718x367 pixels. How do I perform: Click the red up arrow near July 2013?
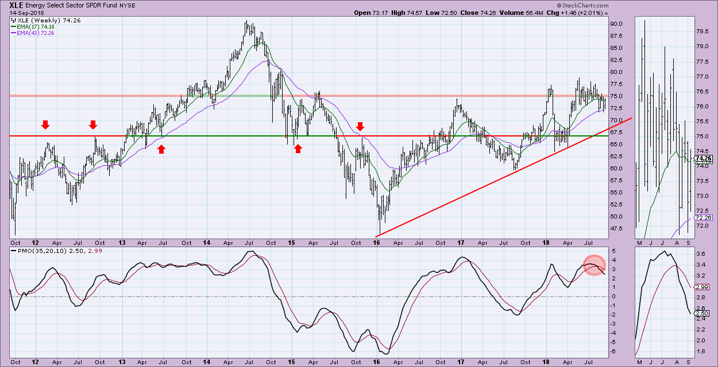(161, 149)
